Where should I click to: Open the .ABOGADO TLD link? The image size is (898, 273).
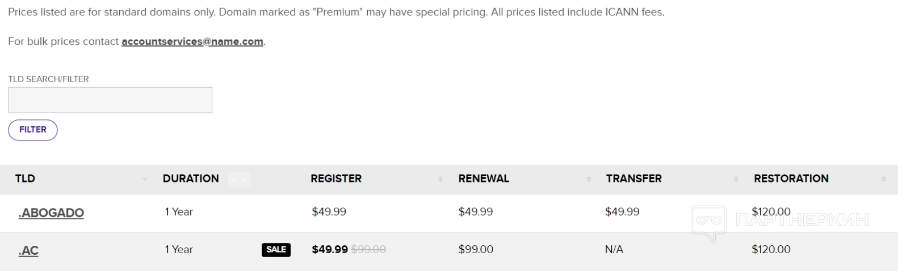[51, 213]
